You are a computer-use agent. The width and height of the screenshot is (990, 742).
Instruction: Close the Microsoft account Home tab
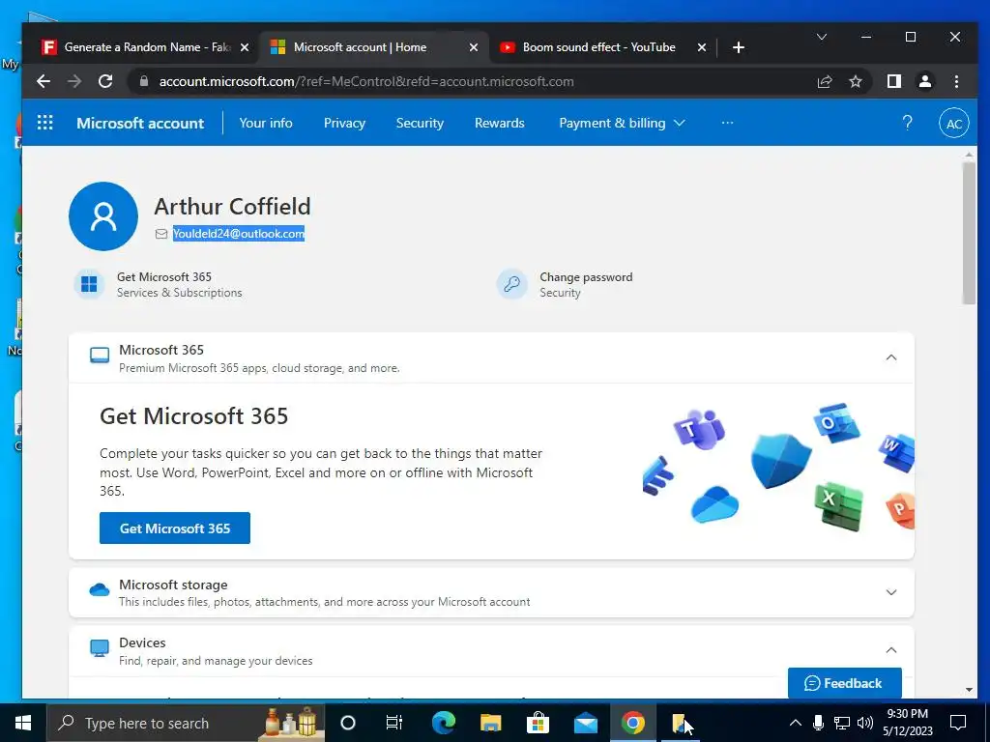pos(474,47)
